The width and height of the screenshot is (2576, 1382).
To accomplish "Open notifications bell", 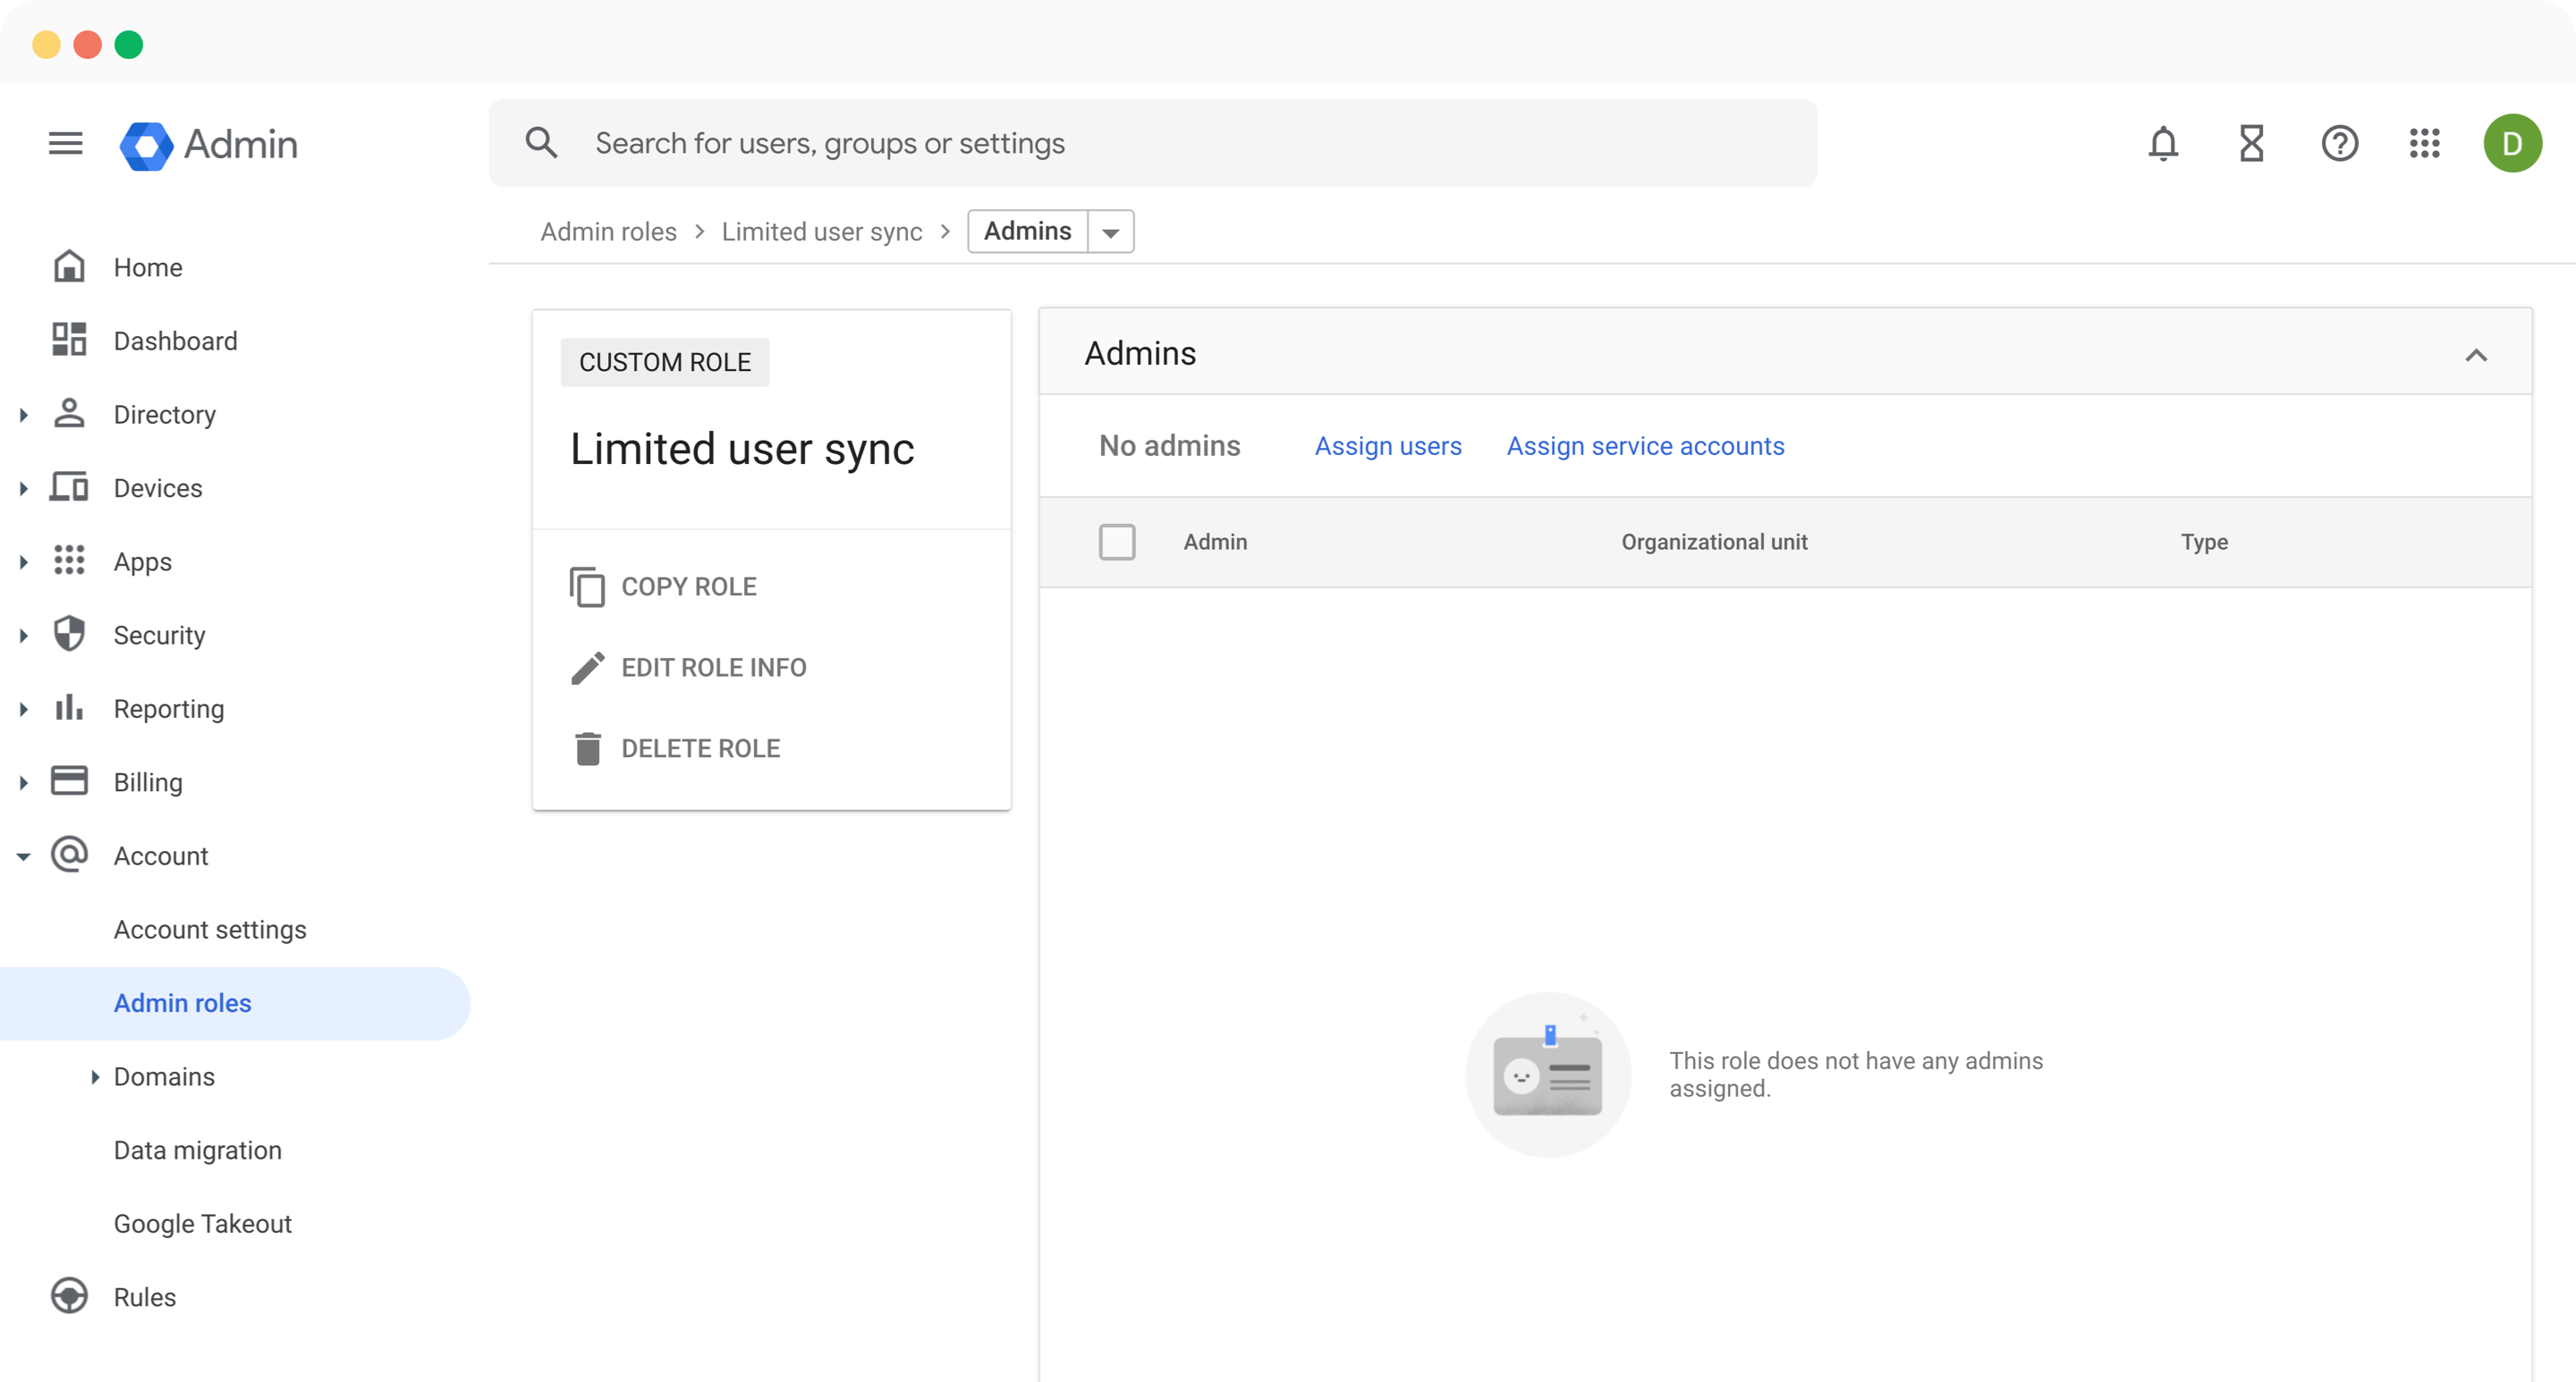I will (x=2163, y=143).
